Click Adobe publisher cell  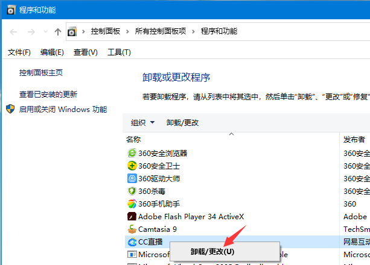[x=355, y=216]
